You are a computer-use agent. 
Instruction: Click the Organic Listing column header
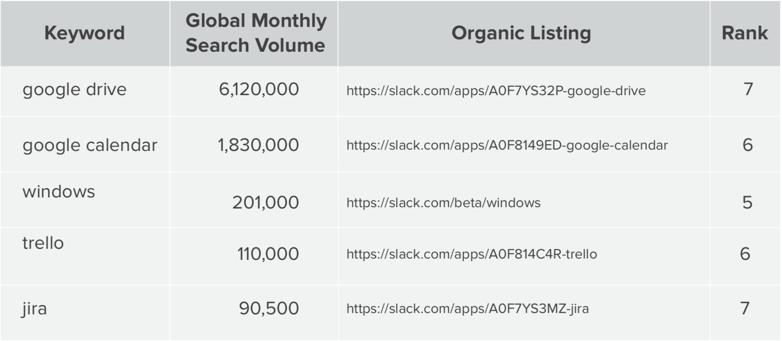coord(521,33)
